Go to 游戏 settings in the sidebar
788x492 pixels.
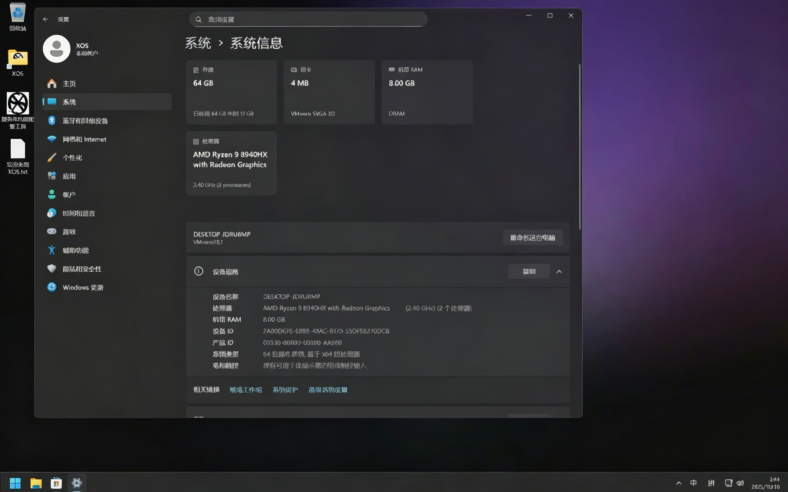pos(107,232)
